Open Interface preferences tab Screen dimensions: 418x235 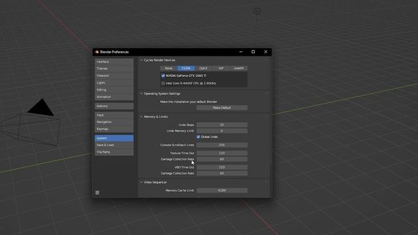[114, 61]
